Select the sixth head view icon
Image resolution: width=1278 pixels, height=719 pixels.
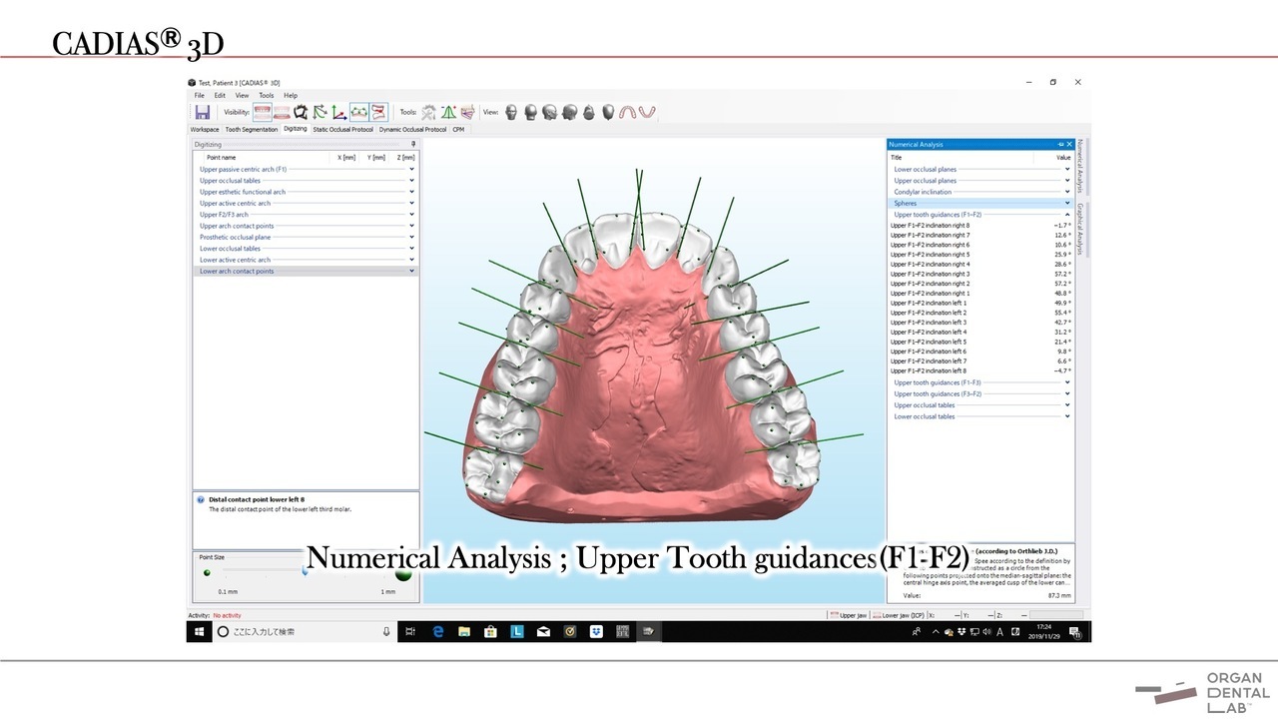[x=608, y=113]
